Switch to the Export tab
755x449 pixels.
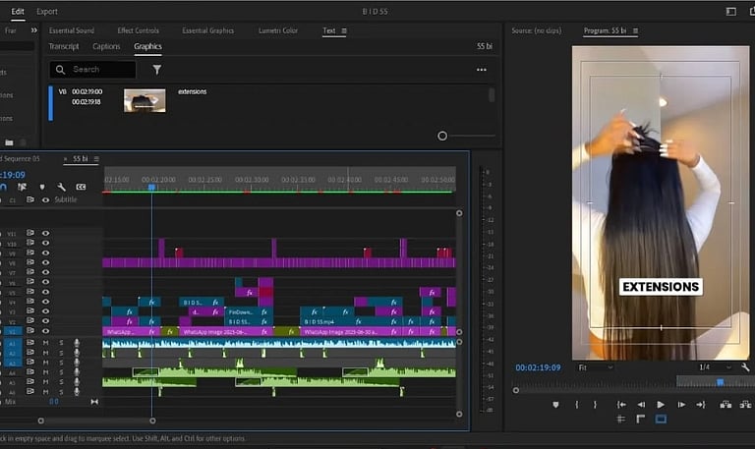47,12
